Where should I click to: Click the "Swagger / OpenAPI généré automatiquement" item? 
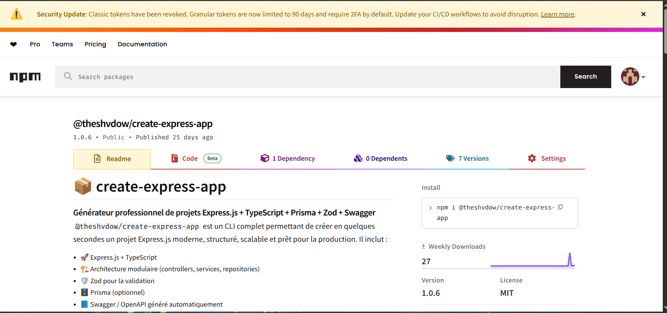[156, 305]
